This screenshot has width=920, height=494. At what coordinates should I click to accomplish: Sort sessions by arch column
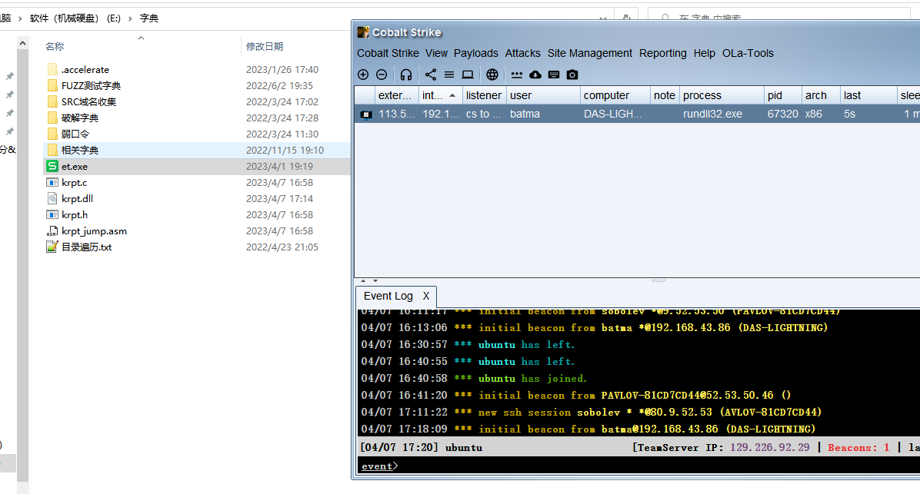(x=821, y=95)
